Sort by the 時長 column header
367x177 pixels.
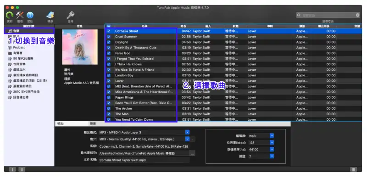click(x=183, y=26)
